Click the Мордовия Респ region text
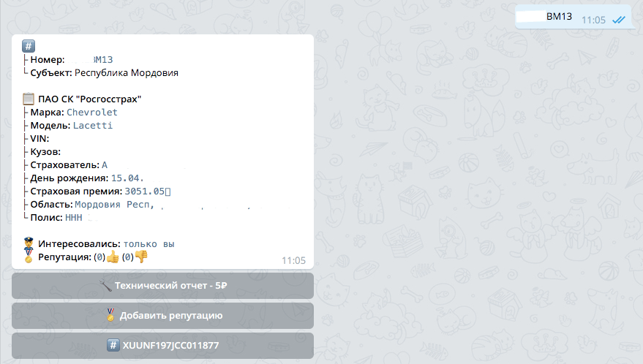 click(114, 205)
